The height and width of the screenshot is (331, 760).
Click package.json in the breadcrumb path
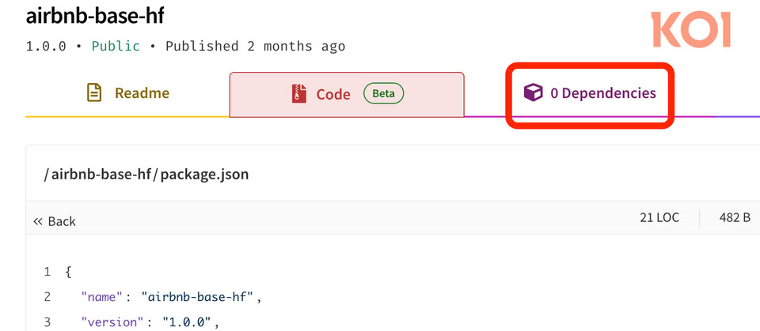[x=204, y=174]
